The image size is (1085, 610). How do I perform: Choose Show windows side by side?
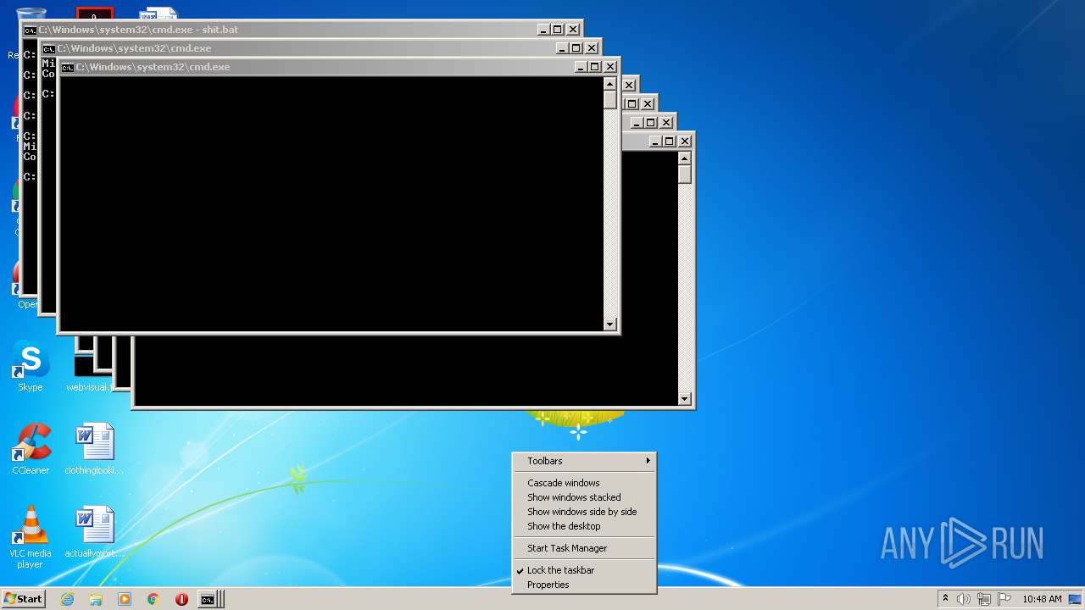pos(584,512)
